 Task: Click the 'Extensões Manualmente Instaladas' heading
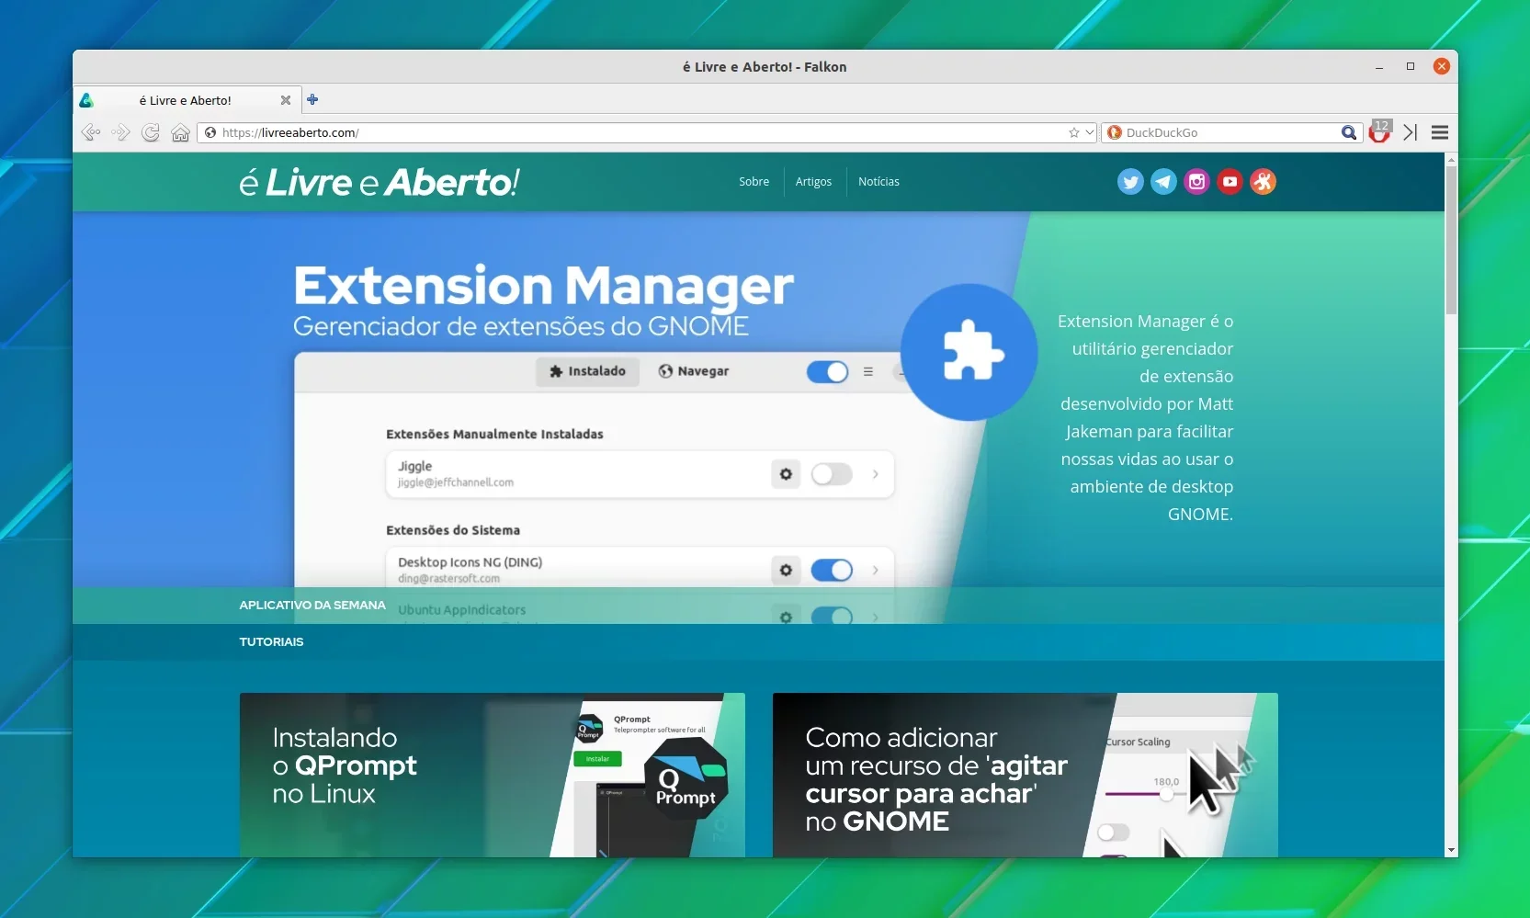[494, 434]
